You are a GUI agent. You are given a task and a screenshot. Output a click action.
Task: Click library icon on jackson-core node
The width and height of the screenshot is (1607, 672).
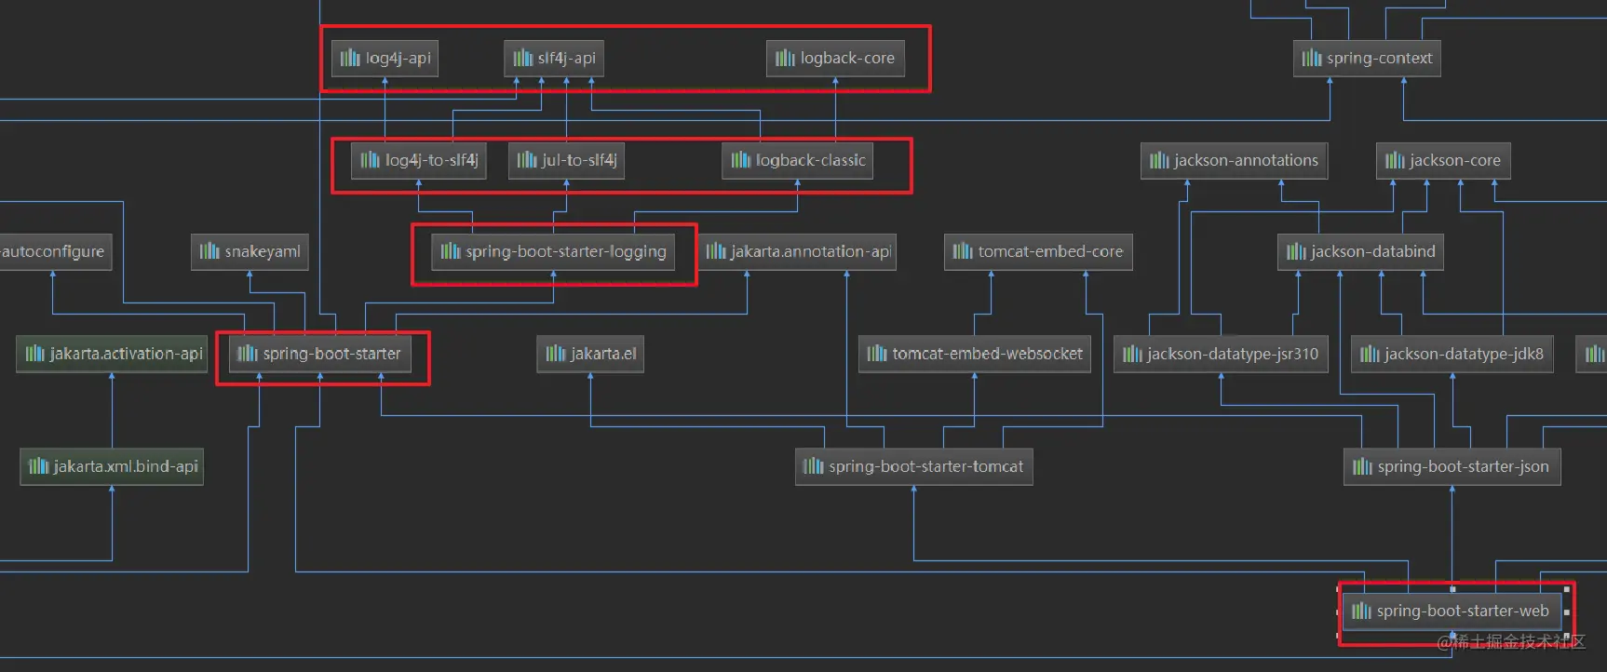tap(1395, 160)
